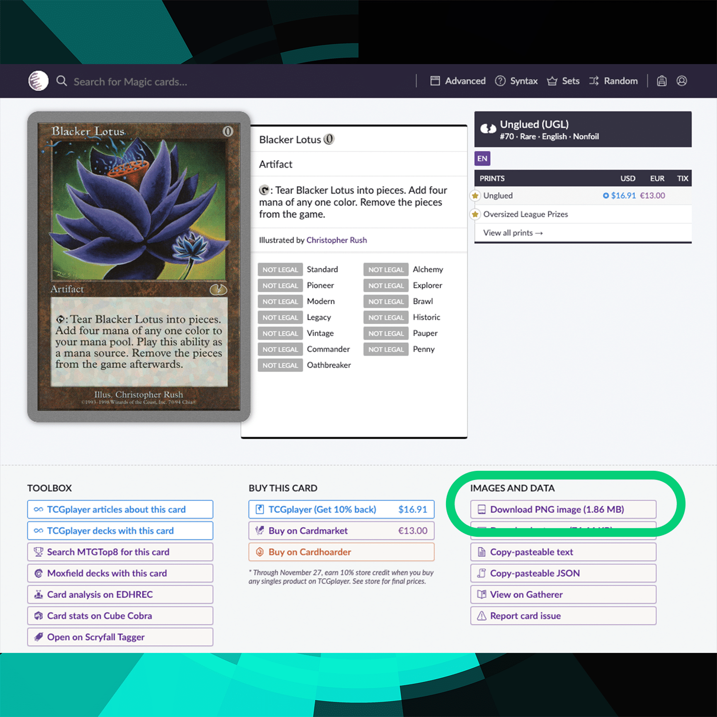The height and width of the screenshot is (717, 717).
Task: Open the account profile icon
Action: point(682,81)
